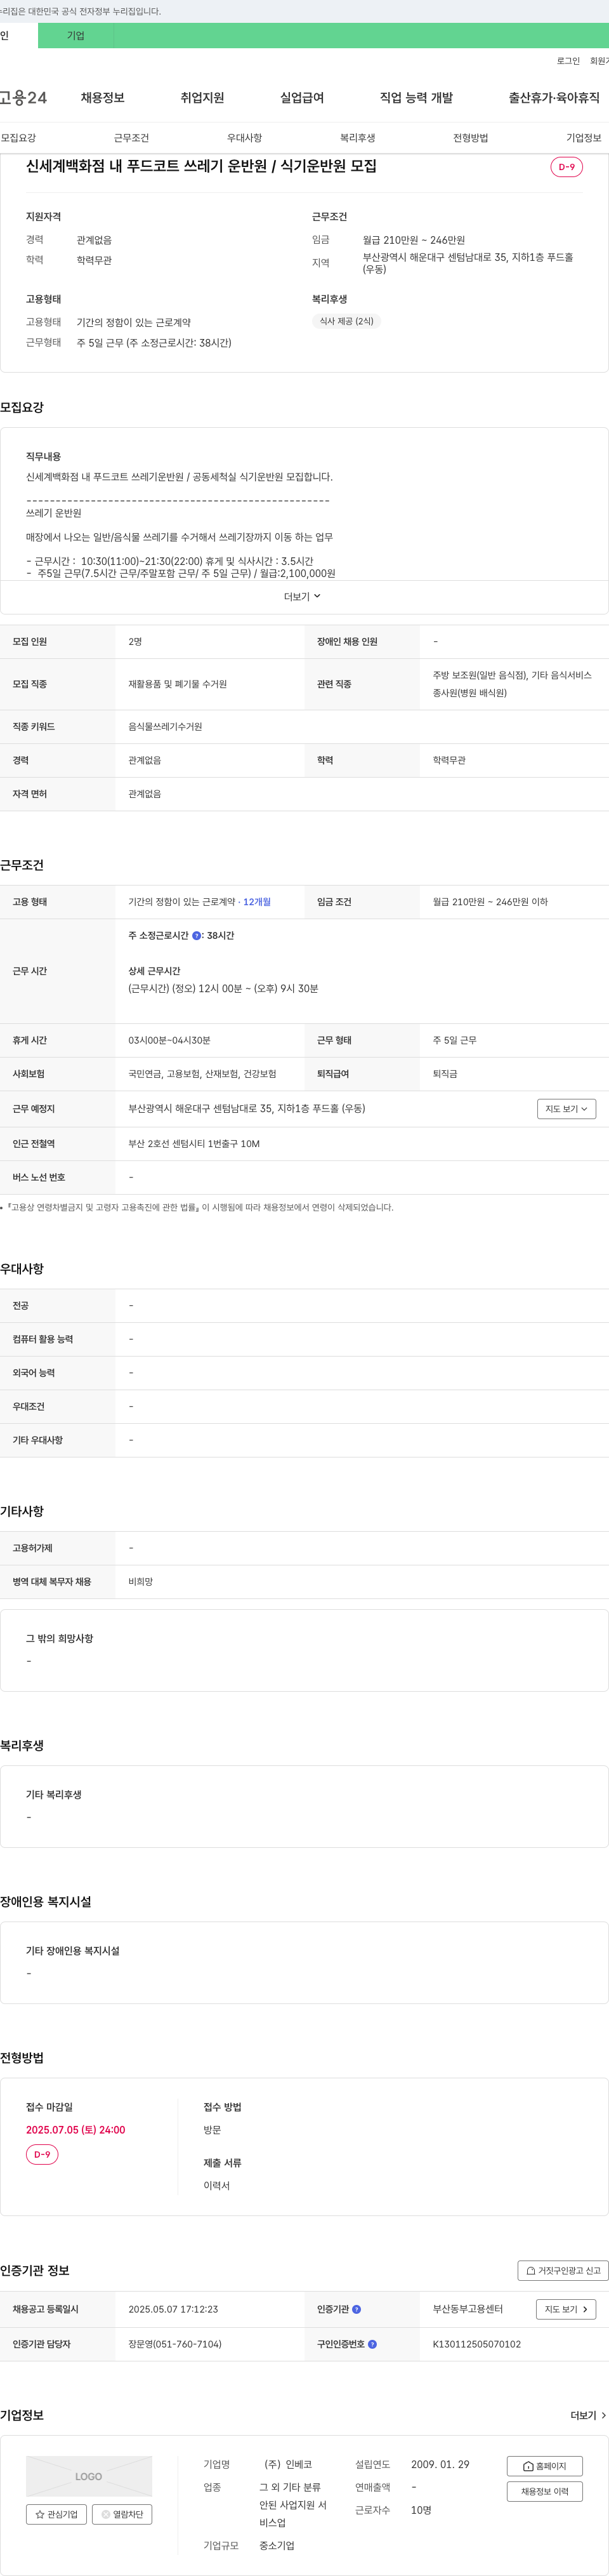Screen dimensions: 609x2576
Task: Click the 12개월 contract period text
Action: click(x=257, y=902)
